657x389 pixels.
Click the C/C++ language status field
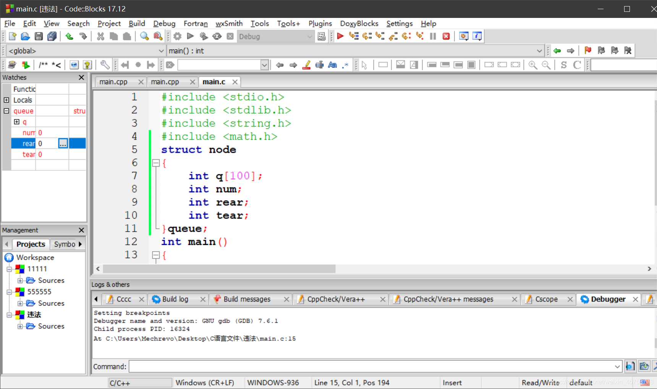click(x=140, y=383)
